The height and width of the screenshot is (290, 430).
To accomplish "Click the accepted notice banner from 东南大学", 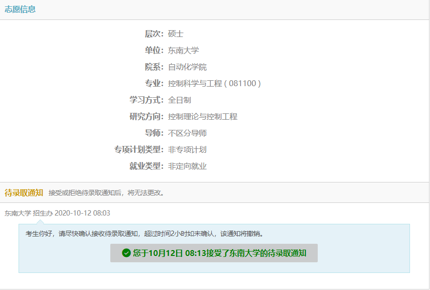I will (x=214, y=253).
